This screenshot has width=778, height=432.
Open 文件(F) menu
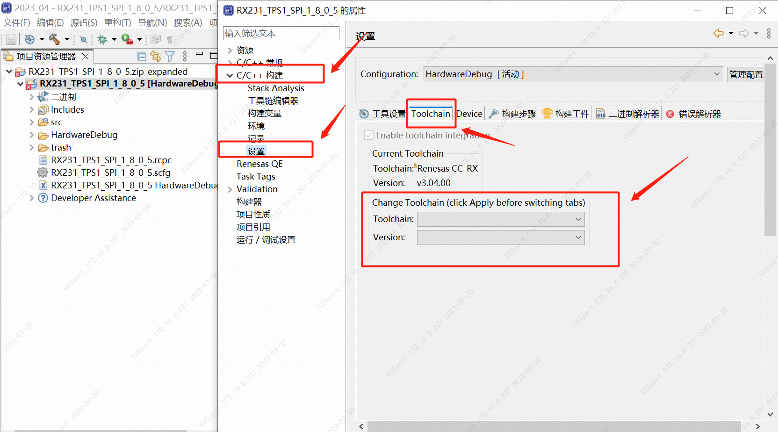(x=17, y=23)
